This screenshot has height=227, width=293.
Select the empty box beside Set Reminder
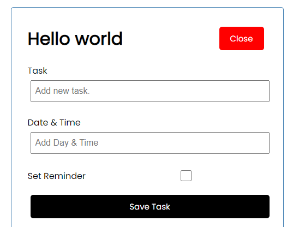(x=186, y=176)
